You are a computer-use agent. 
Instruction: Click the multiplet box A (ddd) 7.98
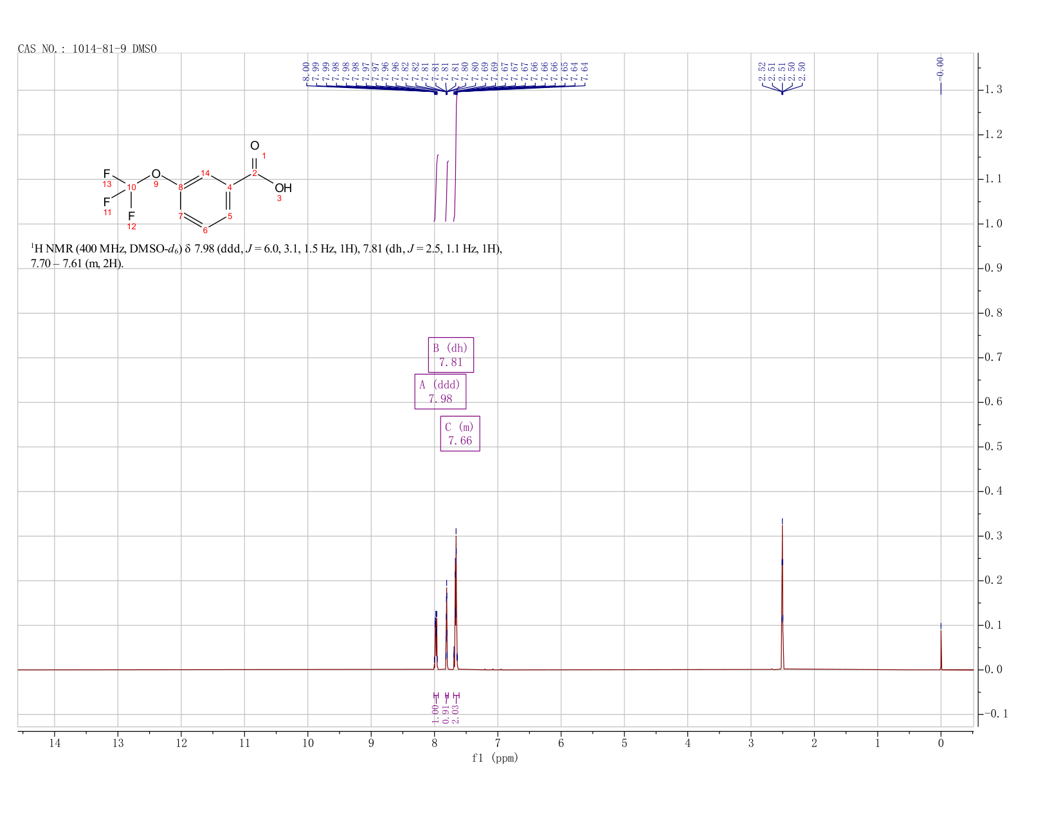440,391
